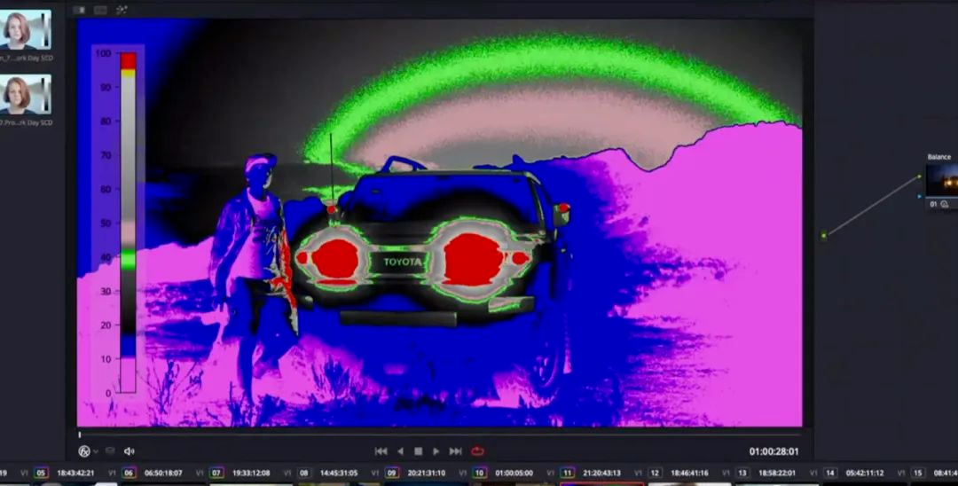Click the label under second gallery still
The height and width of the screenshot is (486, 958).
pyautogui.click(x=27, y=122)
